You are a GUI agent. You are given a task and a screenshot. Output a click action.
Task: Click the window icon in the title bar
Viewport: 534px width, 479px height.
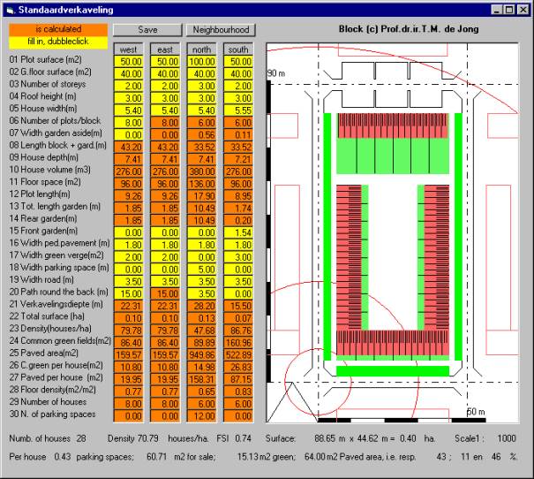(x=10, y=11)
